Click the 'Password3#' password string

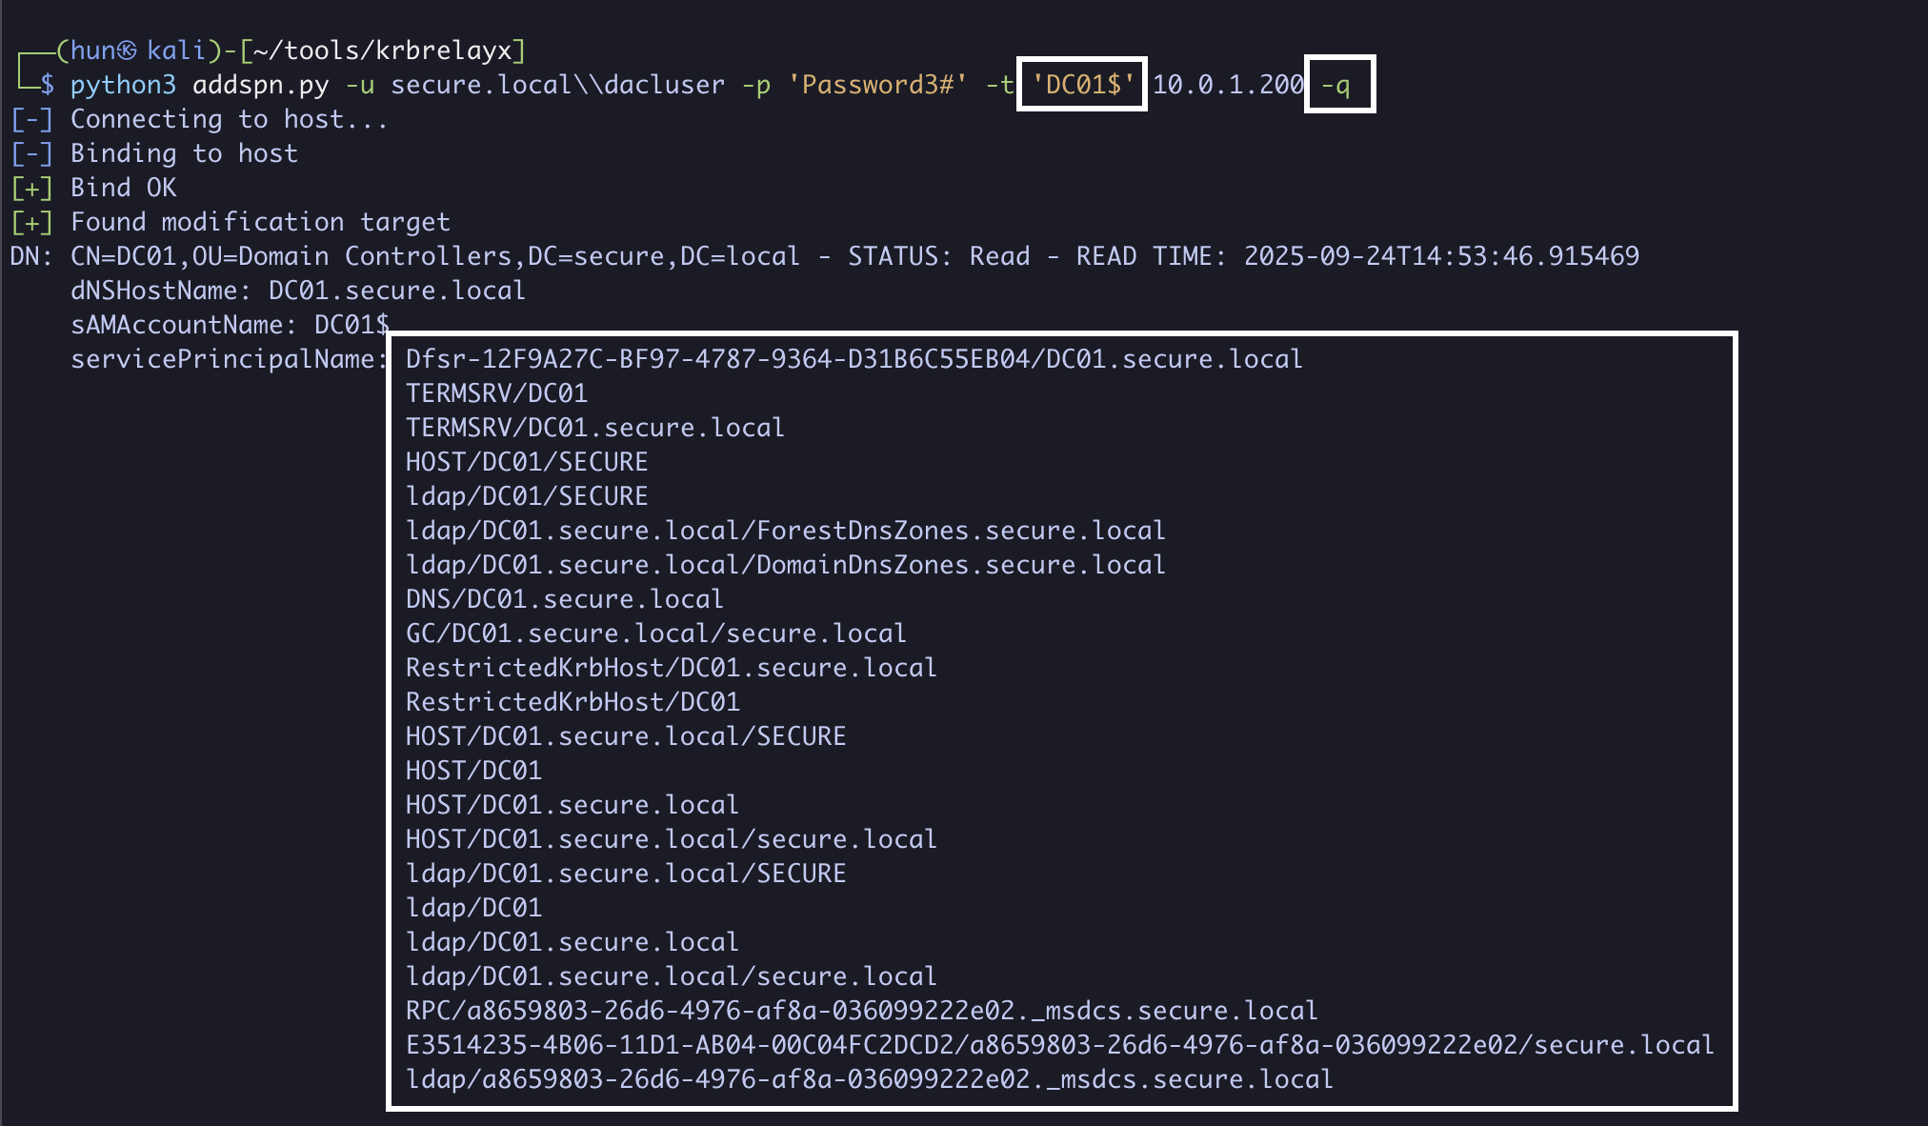pyautogui.click(x=877, y=85)
